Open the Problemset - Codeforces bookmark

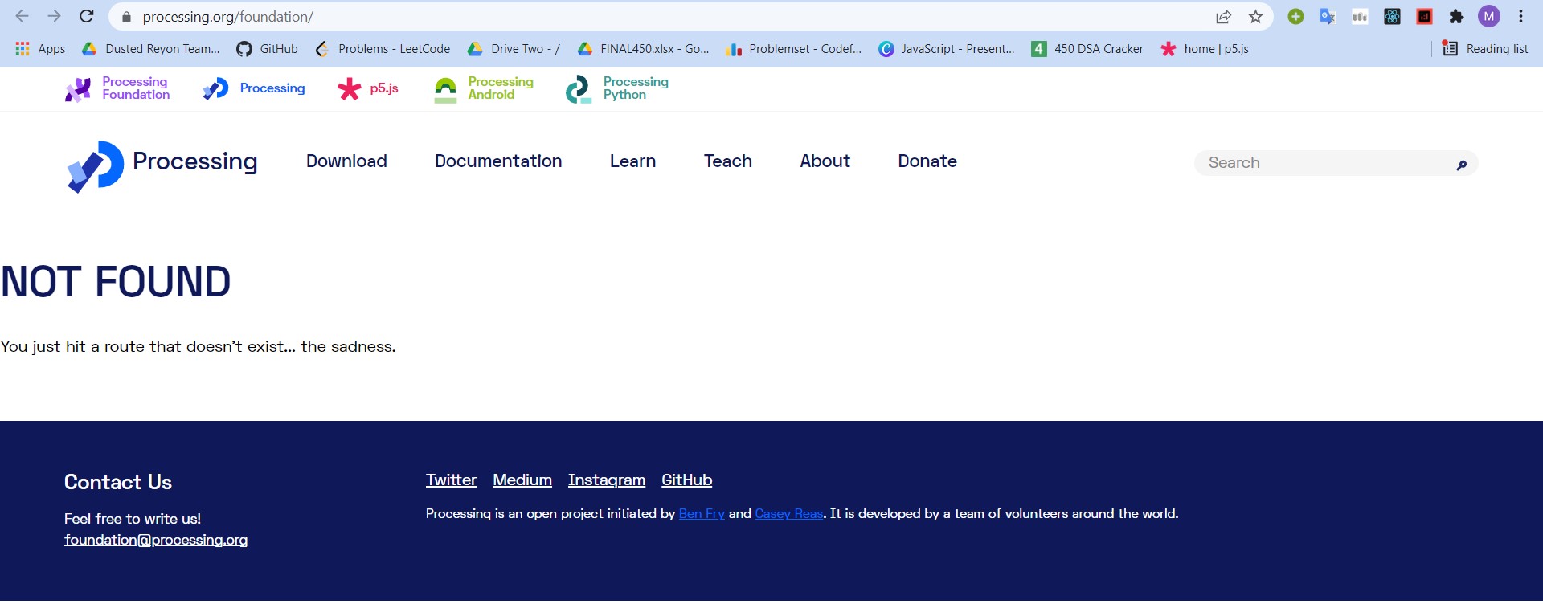(x=793, y=49)
